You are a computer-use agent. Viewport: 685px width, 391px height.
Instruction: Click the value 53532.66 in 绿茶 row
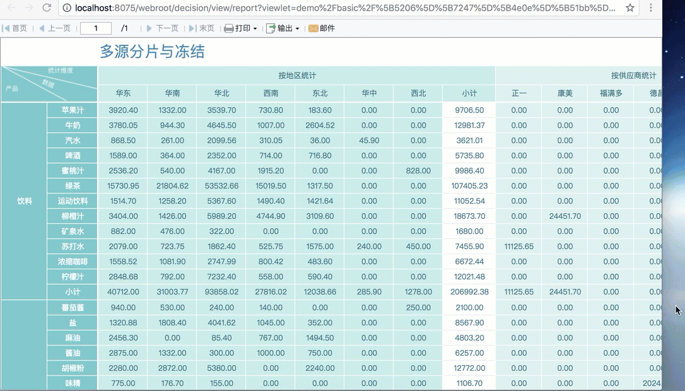coord(221,185)
